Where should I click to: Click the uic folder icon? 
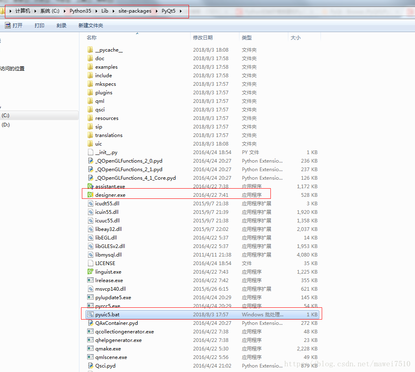tap(90, 144)
